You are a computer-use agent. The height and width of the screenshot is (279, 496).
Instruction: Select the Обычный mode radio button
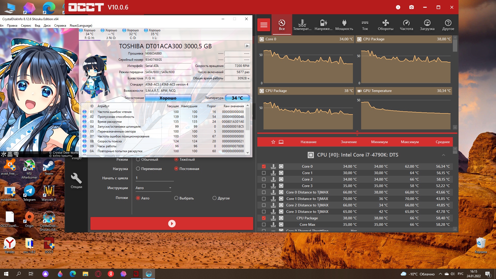(x=138, y=159)
